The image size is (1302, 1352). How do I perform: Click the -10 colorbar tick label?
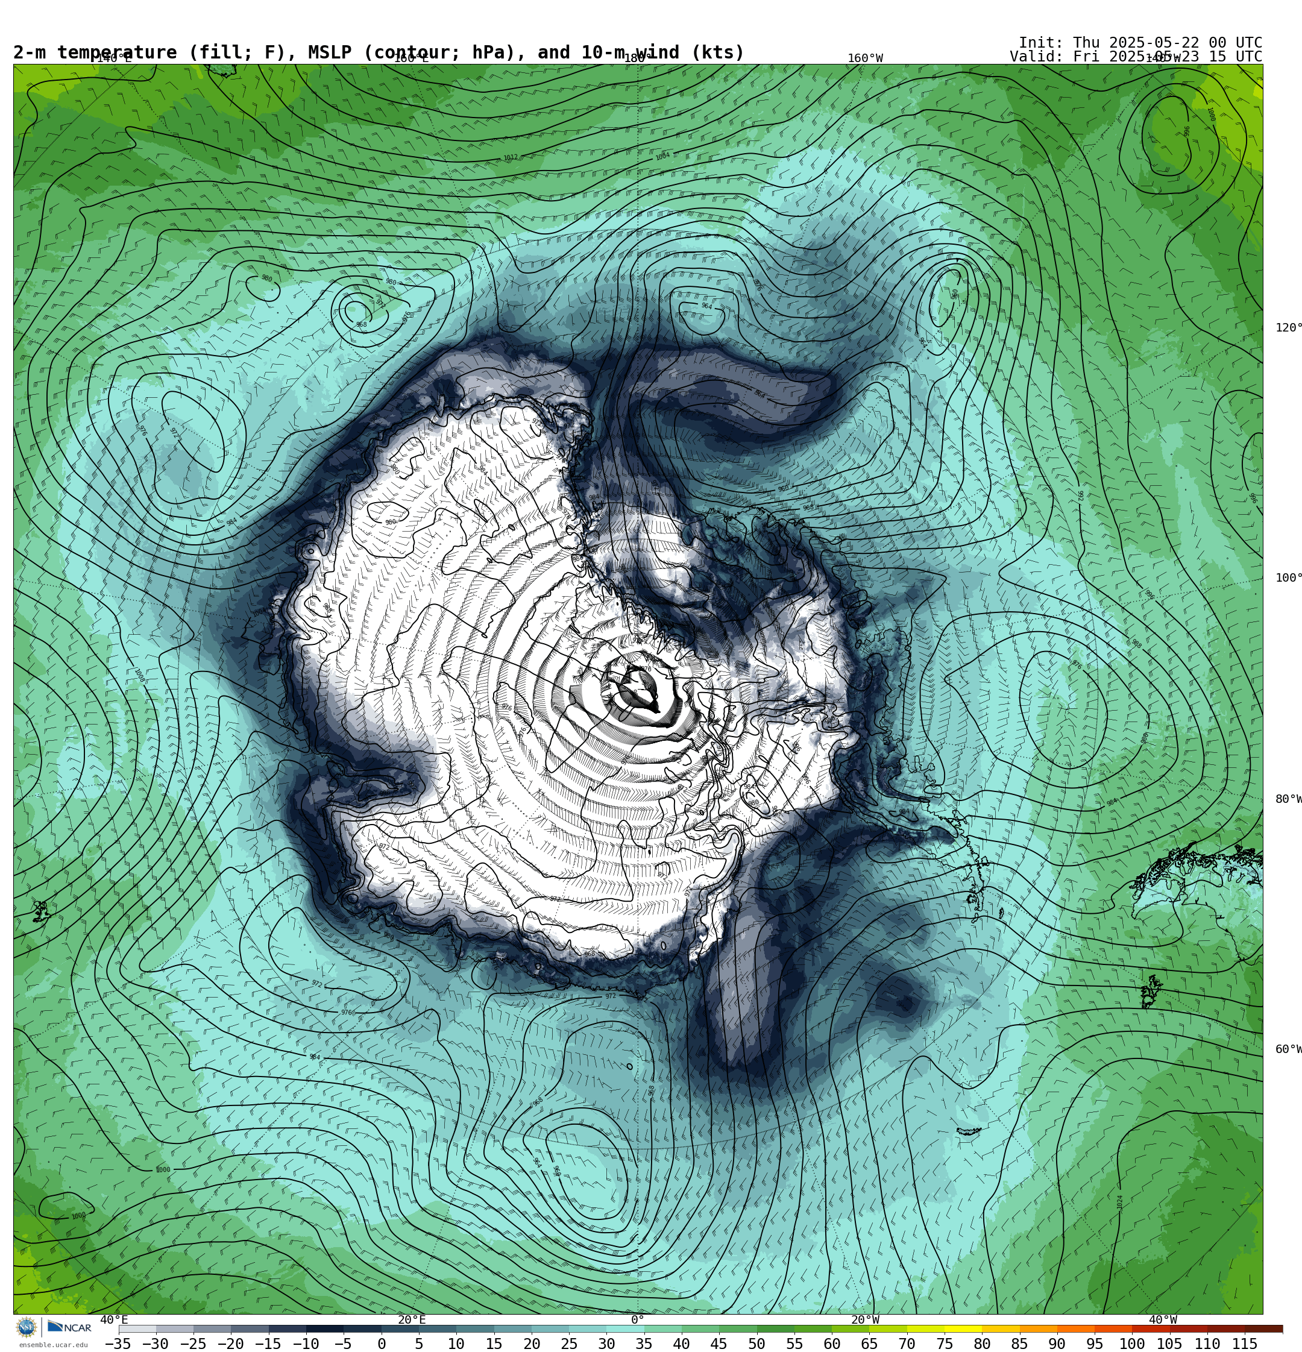[306, 1344]
